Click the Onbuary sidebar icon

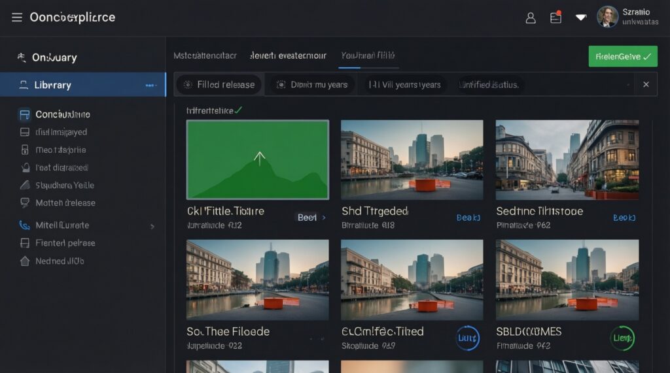click(x=22, y=57)
